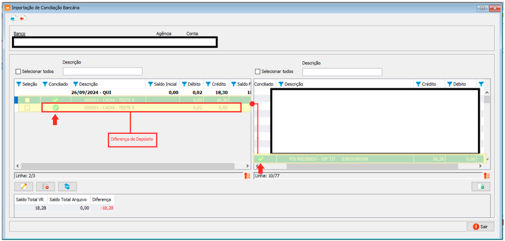
Task: Click the blue import arrow toolbar icon
Action: coord(13,18)
